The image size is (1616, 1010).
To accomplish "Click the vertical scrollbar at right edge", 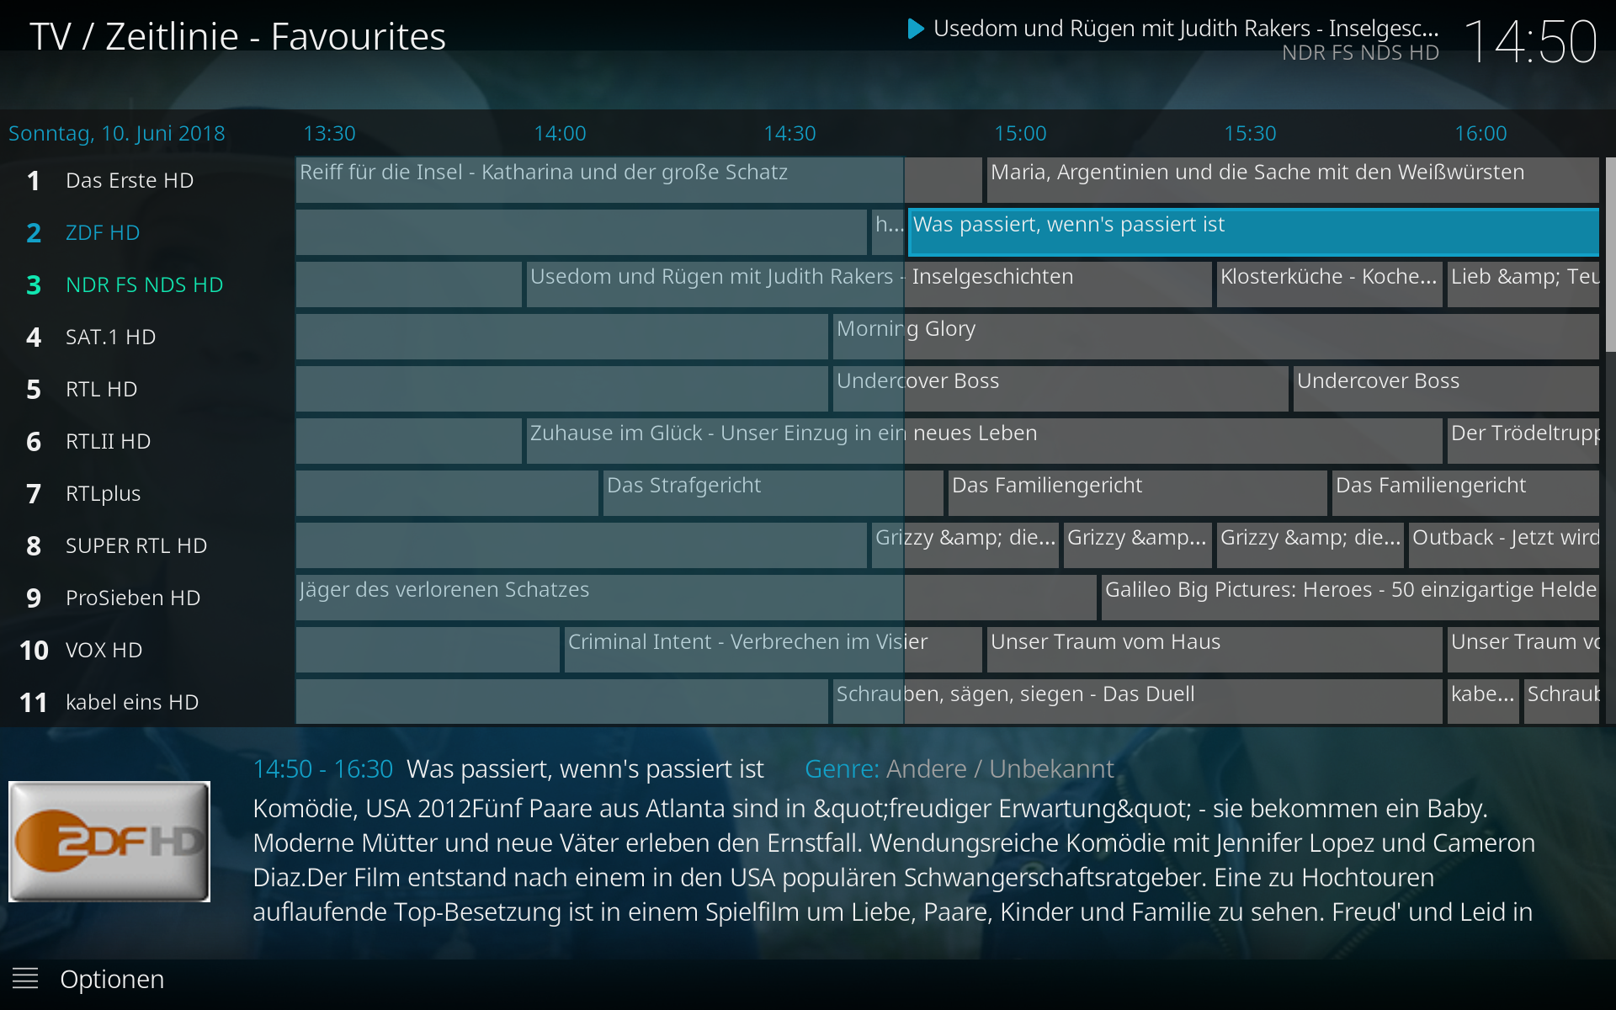I will point(1609,252).
